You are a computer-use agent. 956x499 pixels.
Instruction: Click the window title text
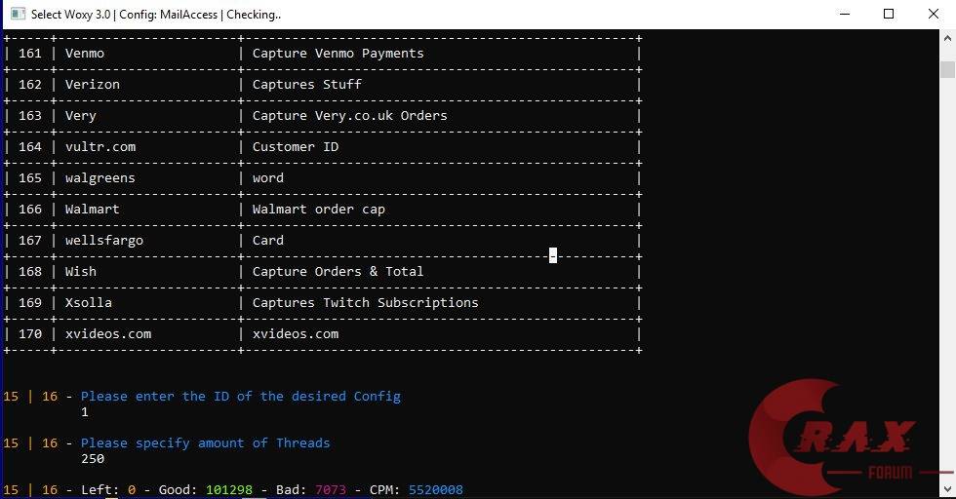point(156,15)
